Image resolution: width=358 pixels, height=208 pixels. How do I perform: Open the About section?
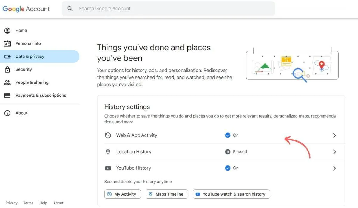21,113
